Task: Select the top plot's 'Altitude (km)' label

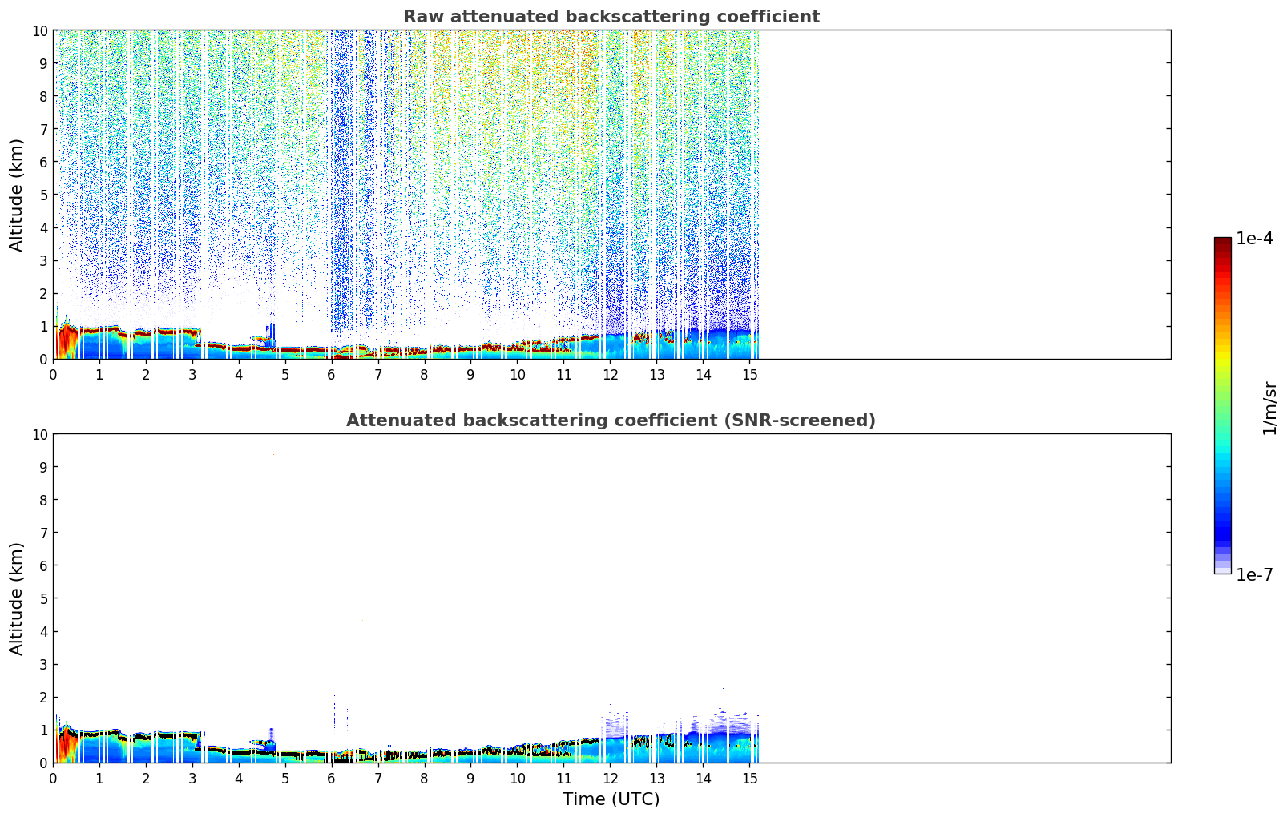Action: pyautogui.click(x=17, y=195)
